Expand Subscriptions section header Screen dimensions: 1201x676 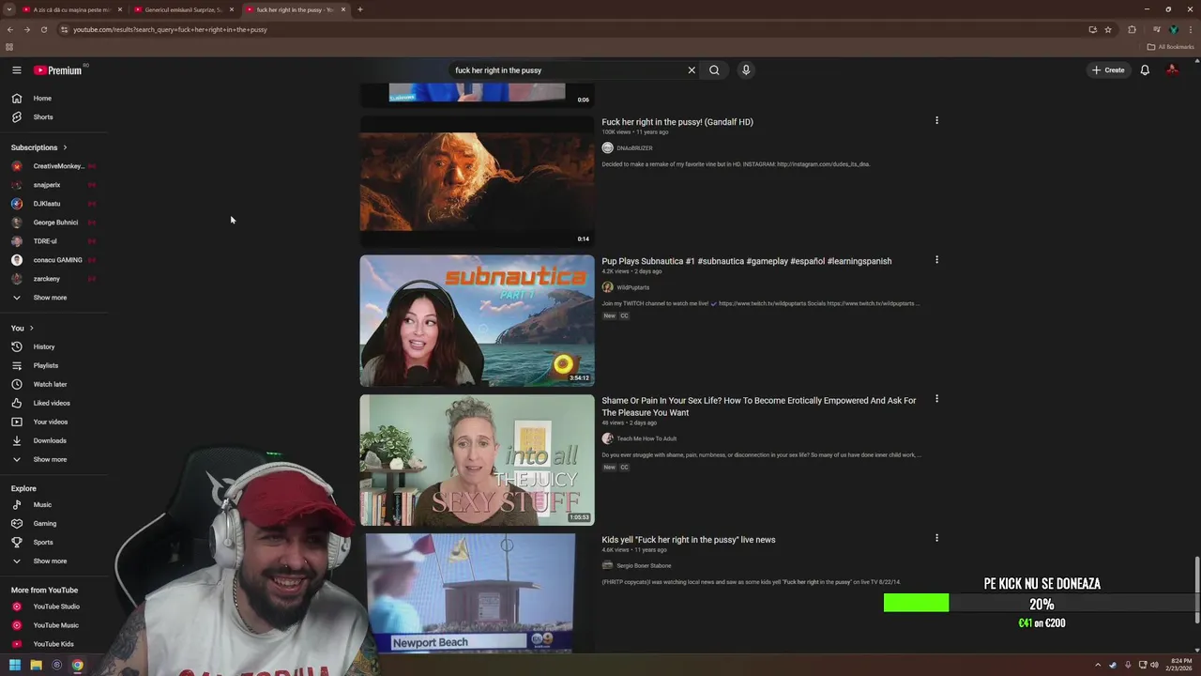(x=39, y=147)
